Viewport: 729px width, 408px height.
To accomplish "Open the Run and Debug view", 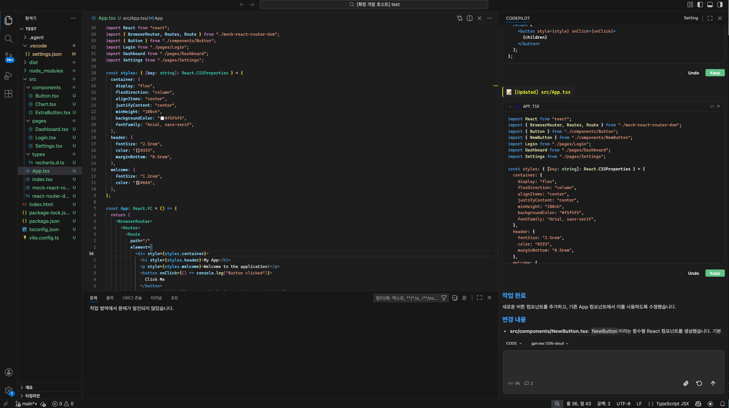I will [9, 76].
